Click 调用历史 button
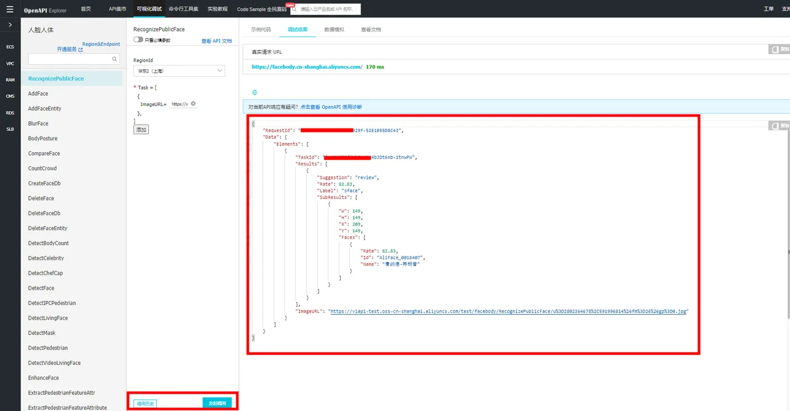Image resolution: width=790 pixels, height=411 pixels. coord(145,404)
